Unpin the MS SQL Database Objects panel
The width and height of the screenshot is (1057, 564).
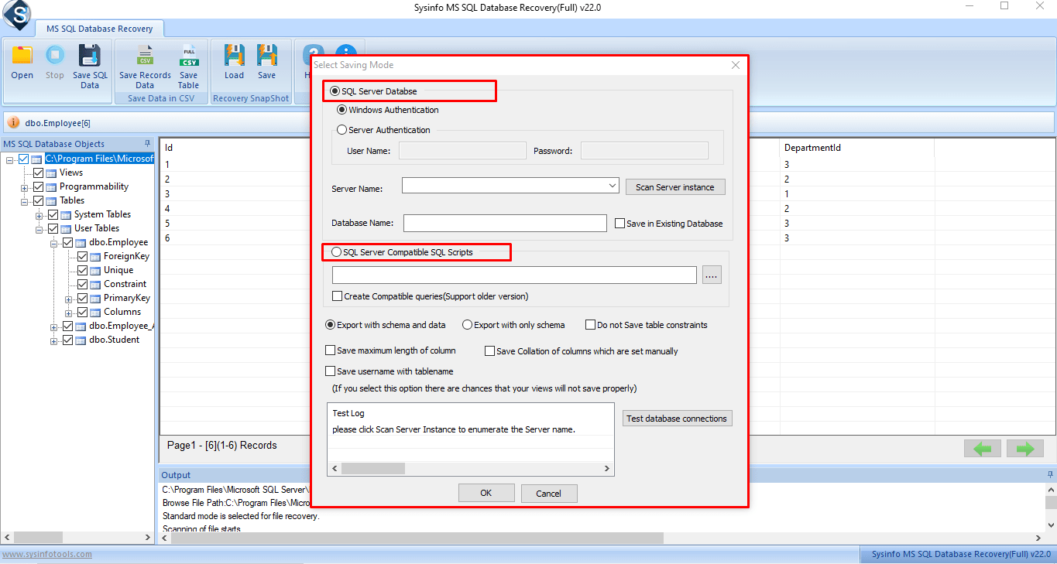click(x=146, y=143)
